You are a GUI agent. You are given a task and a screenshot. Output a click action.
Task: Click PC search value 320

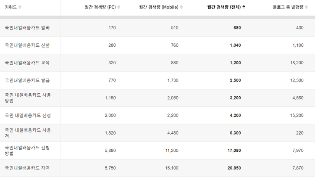[x=112, y=63]
